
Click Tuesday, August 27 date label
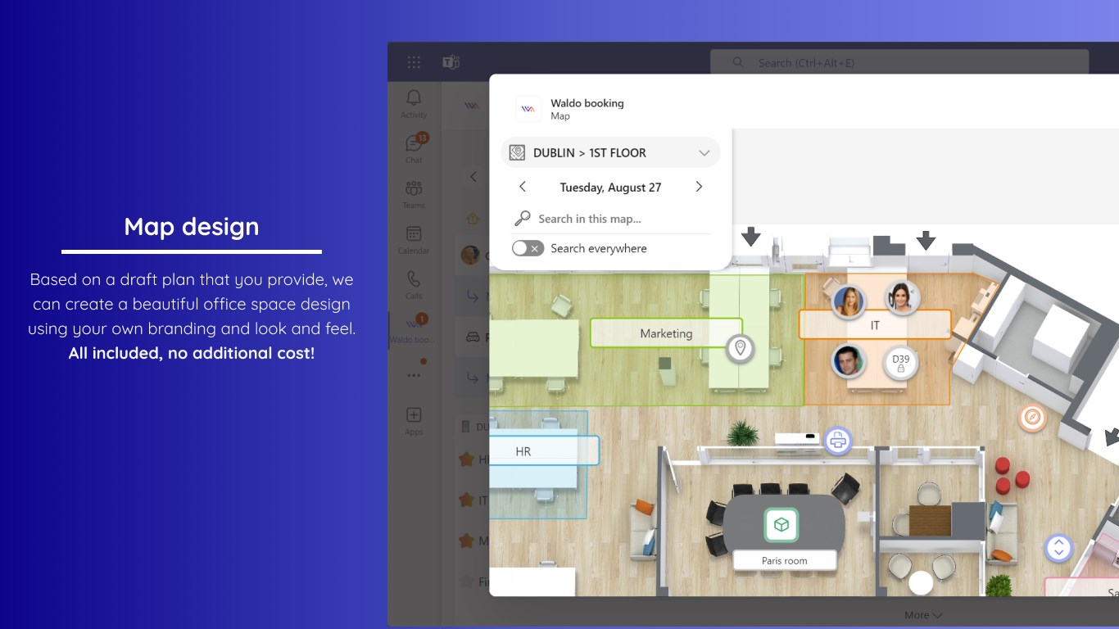click(610, 188)
